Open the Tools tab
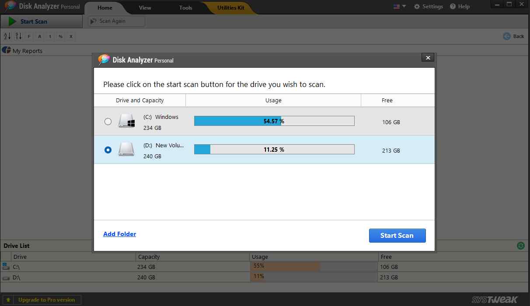This screenshot has height=306, width=530. click(185, 7)
